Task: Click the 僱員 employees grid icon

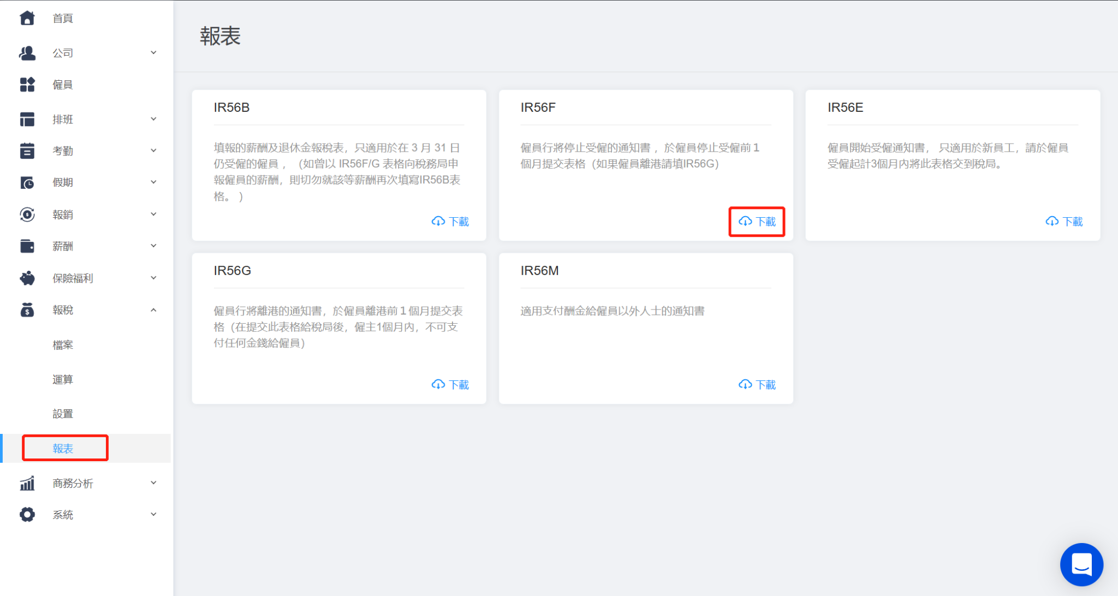Action: pos(27,85)
